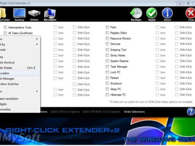
Task: Check the Services option
Action: [107, 44]
